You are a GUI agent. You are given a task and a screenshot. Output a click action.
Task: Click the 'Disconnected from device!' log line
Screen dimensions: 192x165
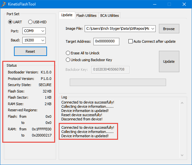[82, 119]
